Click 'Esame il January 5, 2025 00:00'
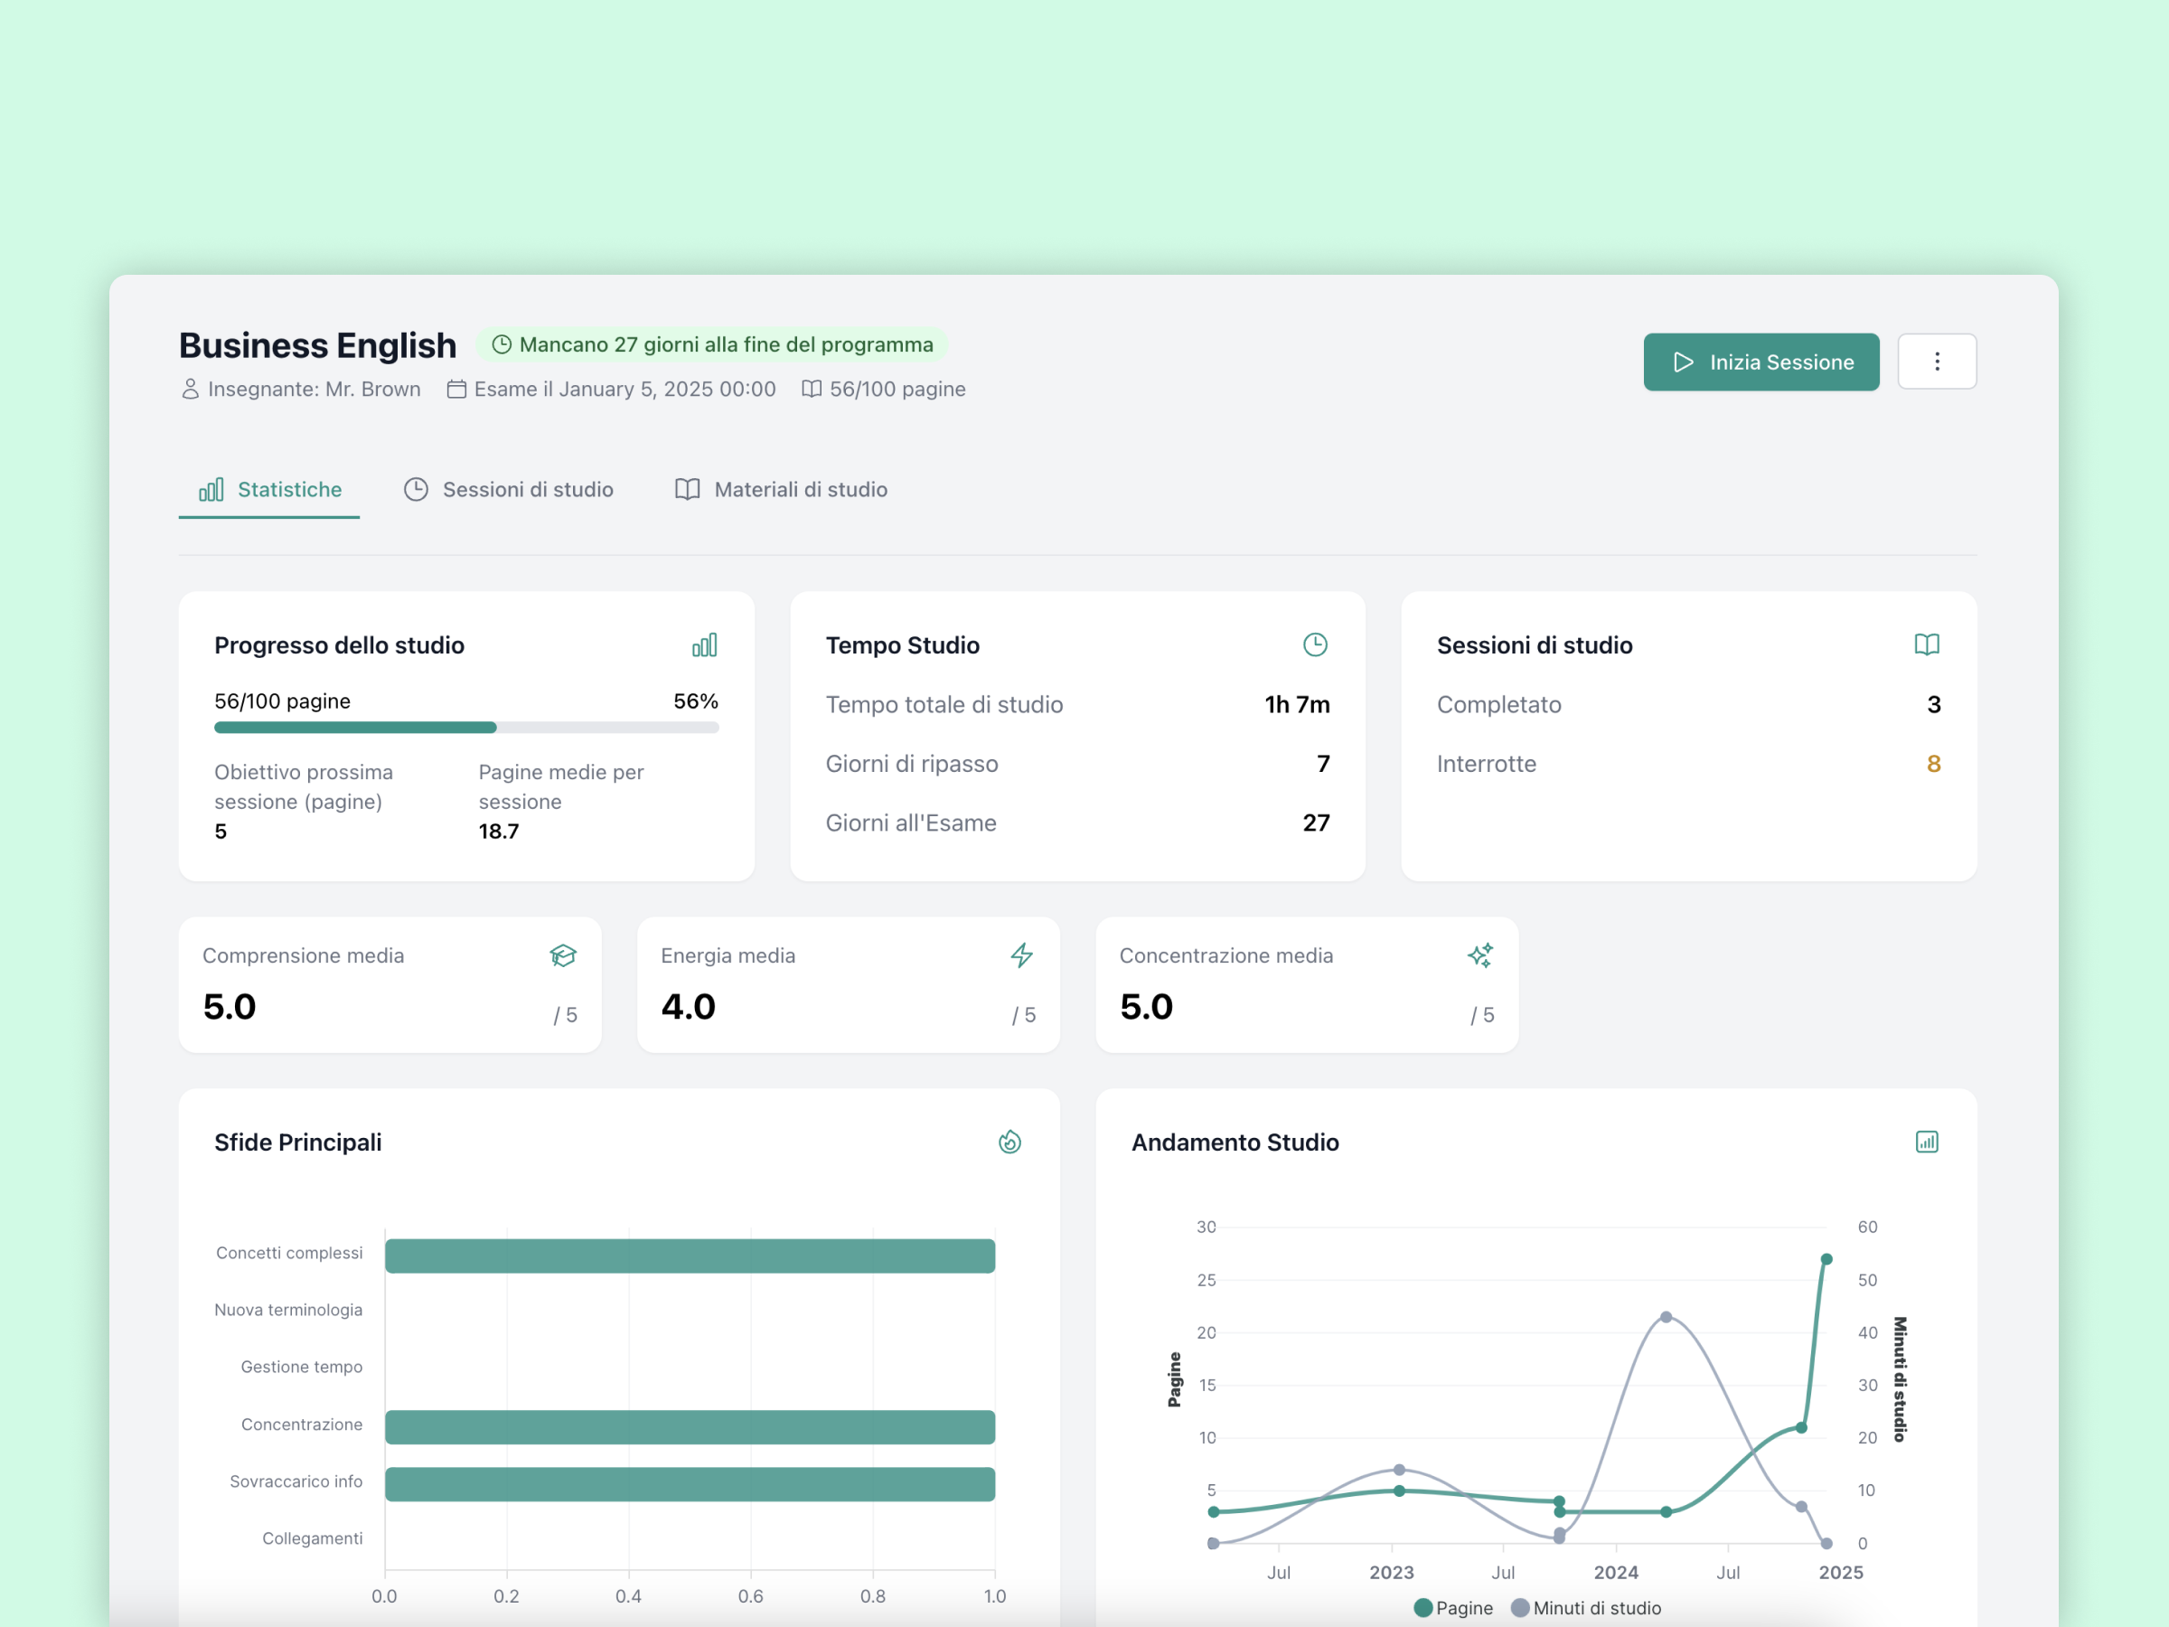 [624, 390]
